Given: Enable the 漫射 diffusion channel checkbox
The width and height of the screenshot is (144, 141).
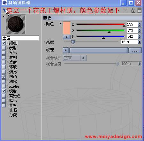Looking at the screenshot, I should tap(4, 48).
